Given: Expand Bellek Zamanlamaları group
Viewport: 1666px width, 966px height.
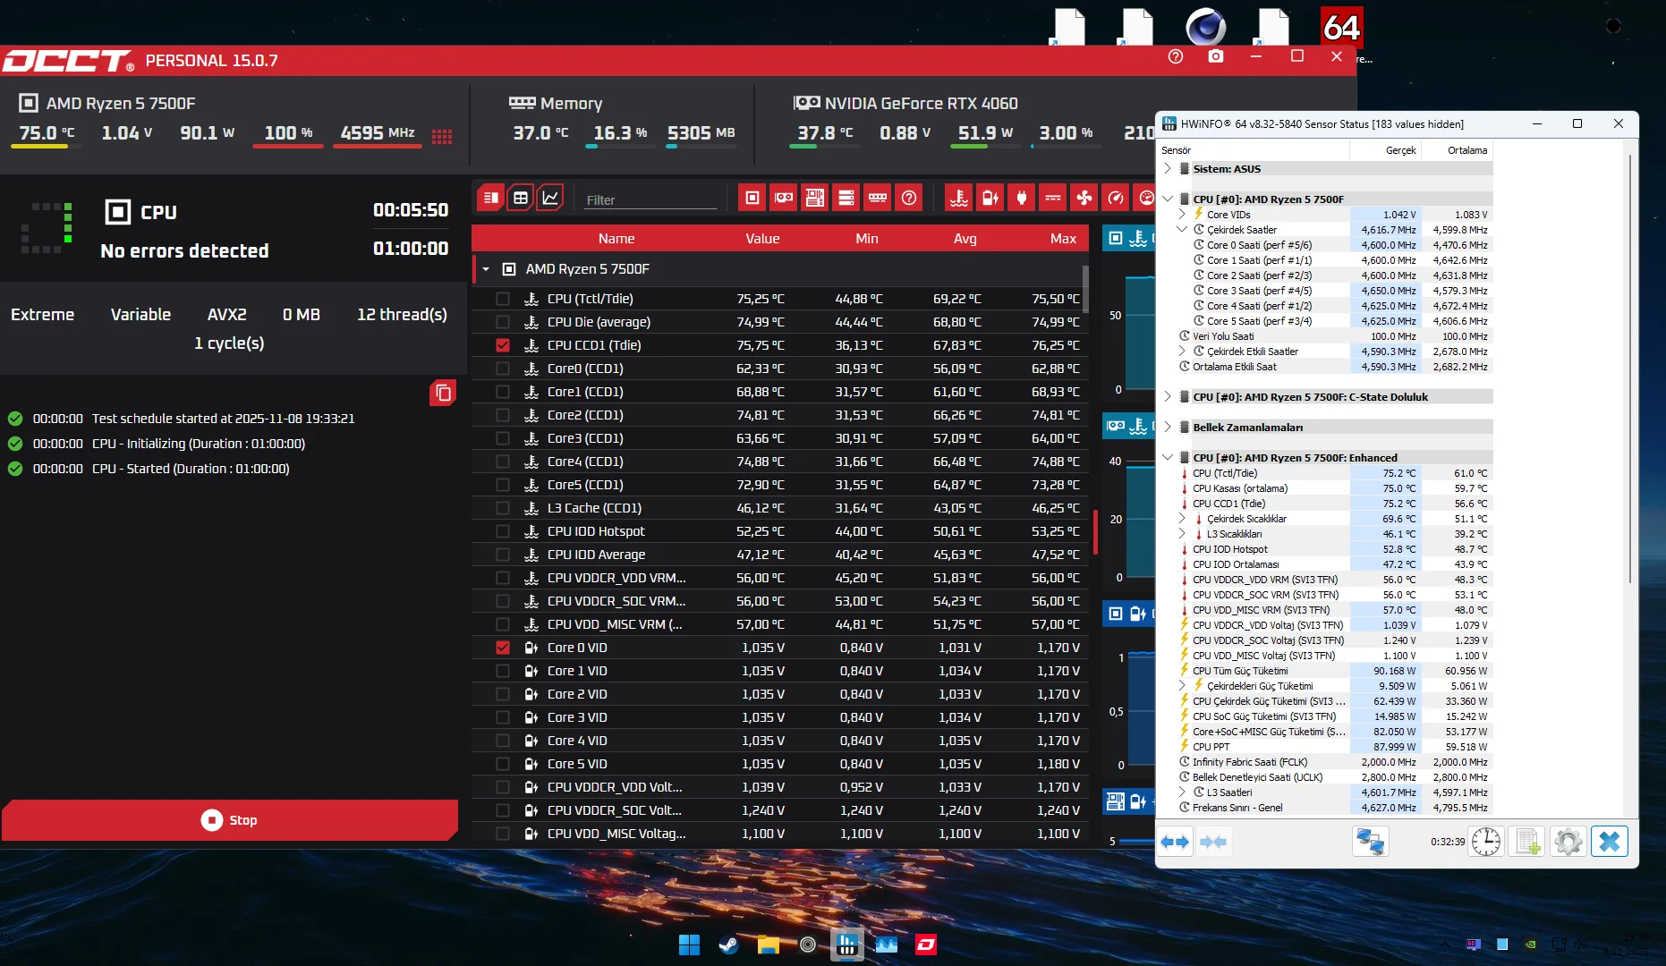Looking at the screenshot, I should point(1168,427).
